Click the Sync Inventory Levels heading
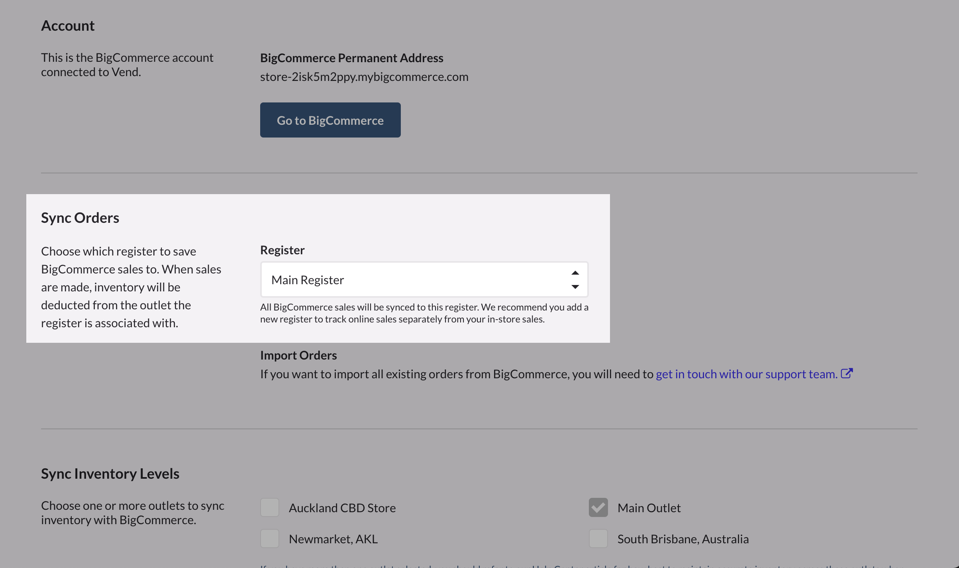This screenshot has width=959, height=568. click(x=110, y=474)
